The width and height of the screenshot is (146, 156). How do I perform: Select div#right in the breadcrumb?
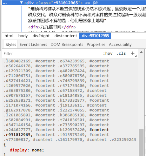pyautogui.click(x=41, y=36)
